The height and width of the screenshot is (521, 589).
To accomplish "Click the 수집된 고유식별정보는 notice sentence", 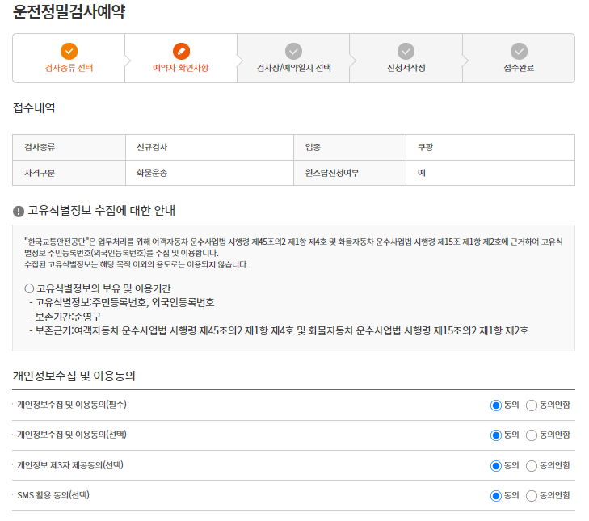I will pyautogui.click(x=137, y=264).
